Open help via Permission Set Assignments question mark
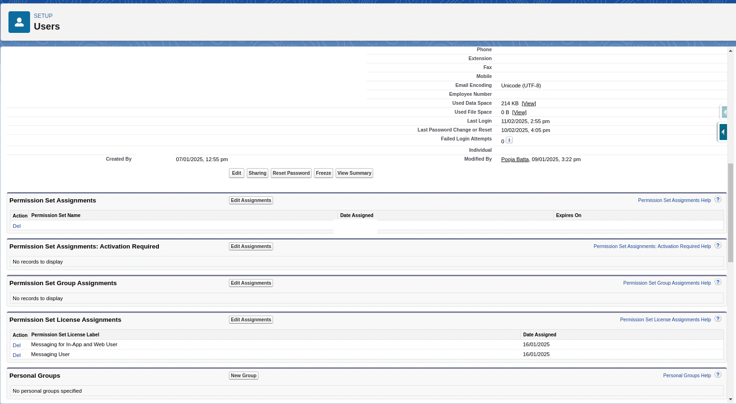Screen dimensions: 736x404 point(718,199)
